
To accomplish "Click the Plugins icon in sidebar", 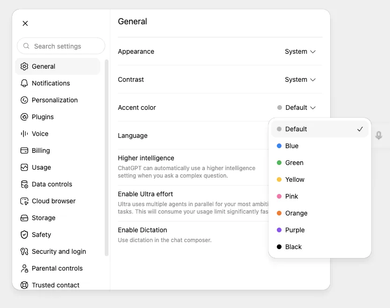I will tap(24, 117).
